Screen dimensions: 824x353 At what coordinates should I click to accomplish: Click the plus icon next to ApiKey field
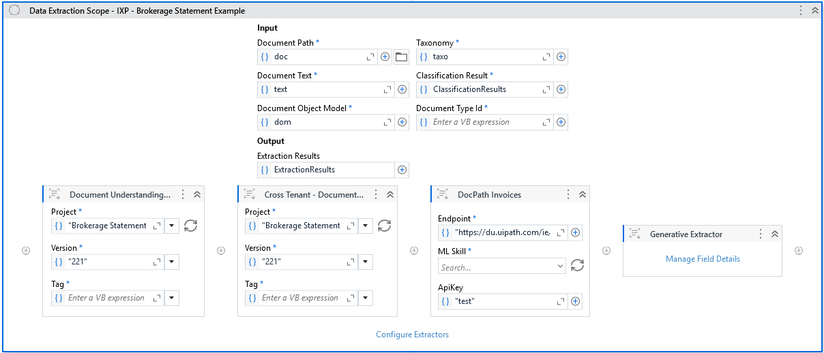point(575,301)
